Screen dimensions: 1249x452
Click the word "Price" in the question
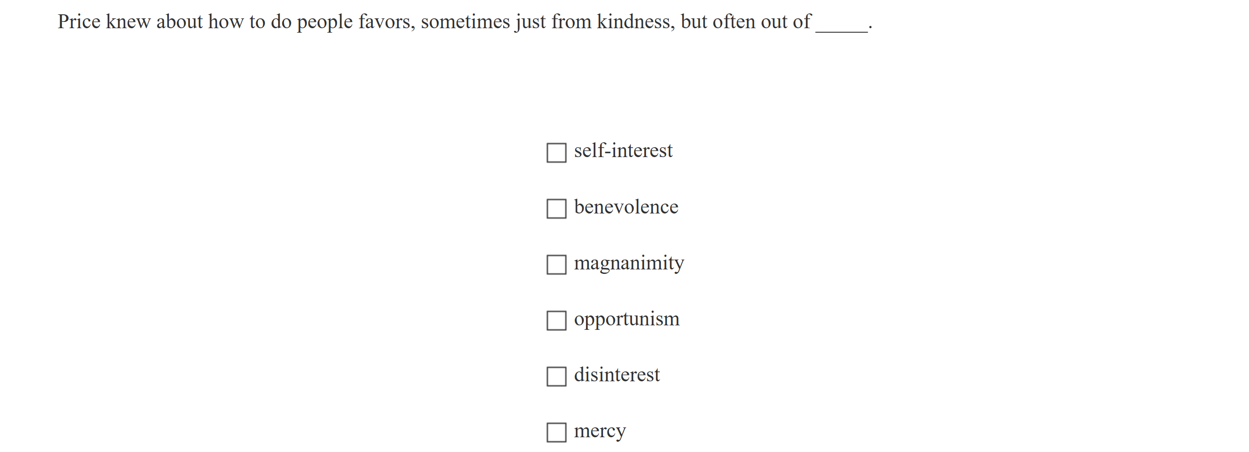point(79,22)
